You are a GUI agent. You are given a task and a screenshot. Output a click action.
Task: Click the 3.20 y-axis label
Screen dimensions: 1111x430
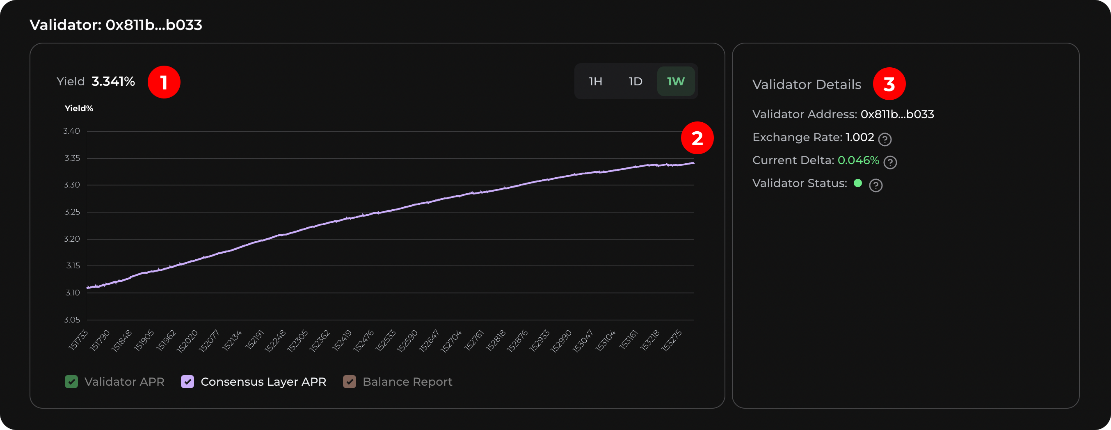point(72,239)
